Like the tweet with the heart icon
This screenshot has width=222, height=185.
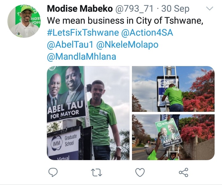click(x=140, y=172)
